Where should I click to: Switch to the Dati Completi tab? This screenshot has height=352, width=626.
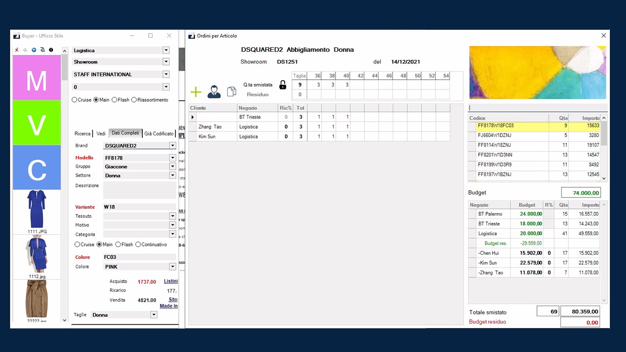125,133
